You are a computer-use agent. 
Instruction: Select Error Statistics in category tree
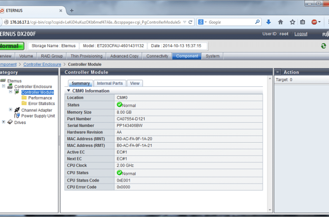tap(41, 103)
